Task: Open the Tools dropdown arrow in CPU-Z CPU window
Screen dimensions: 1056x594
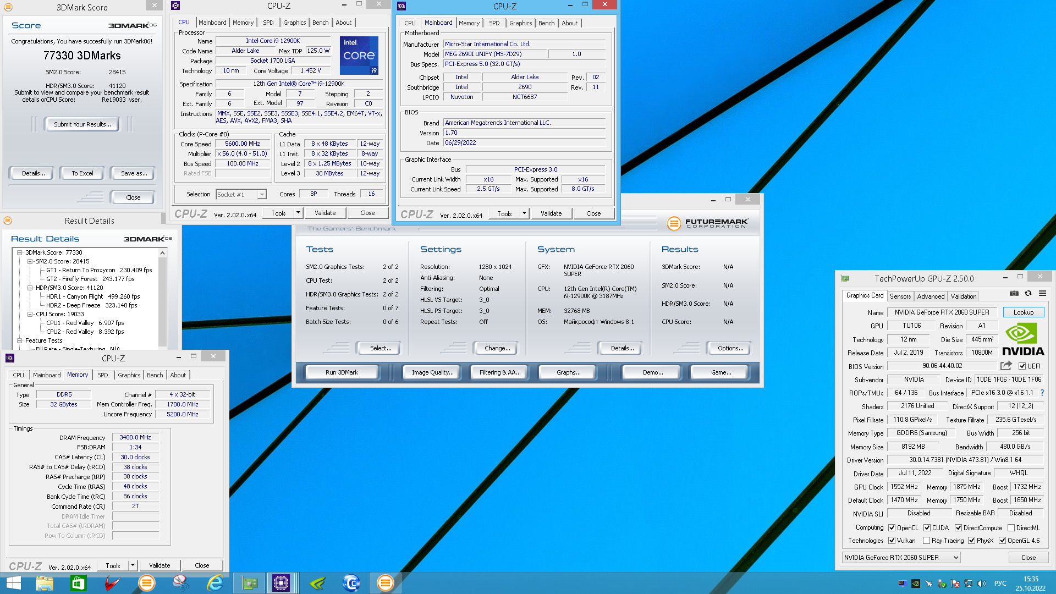Action: point(298,213)
